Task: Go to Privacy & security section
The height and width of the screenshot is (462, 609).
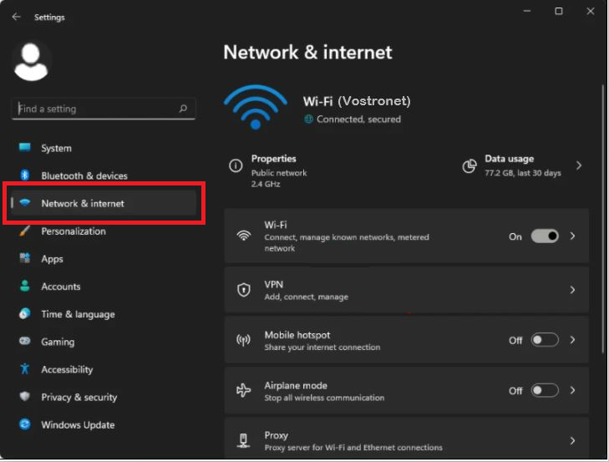Action: click(79, 397)
